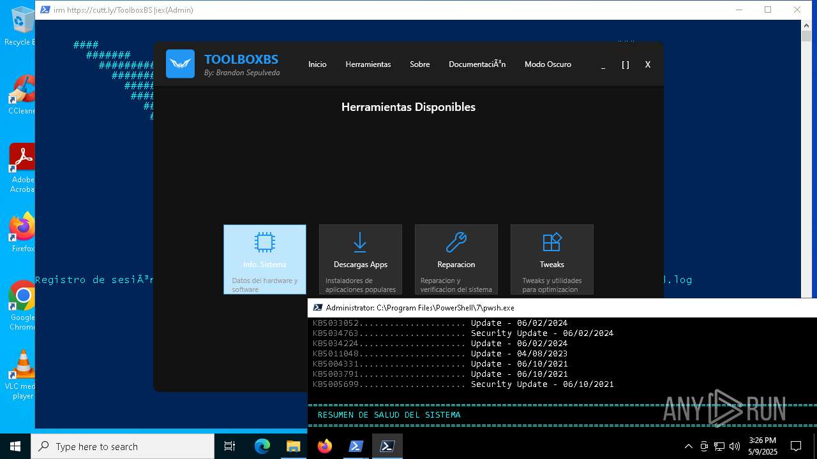Maximize ToolboxBS with the brackets button

626,64
